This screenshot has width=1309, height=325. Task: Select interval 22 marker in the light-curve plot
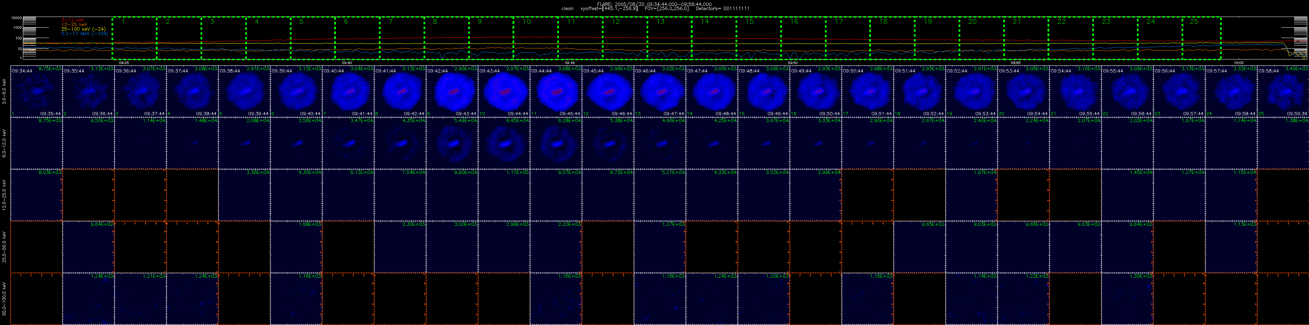tap(1061, 22)
